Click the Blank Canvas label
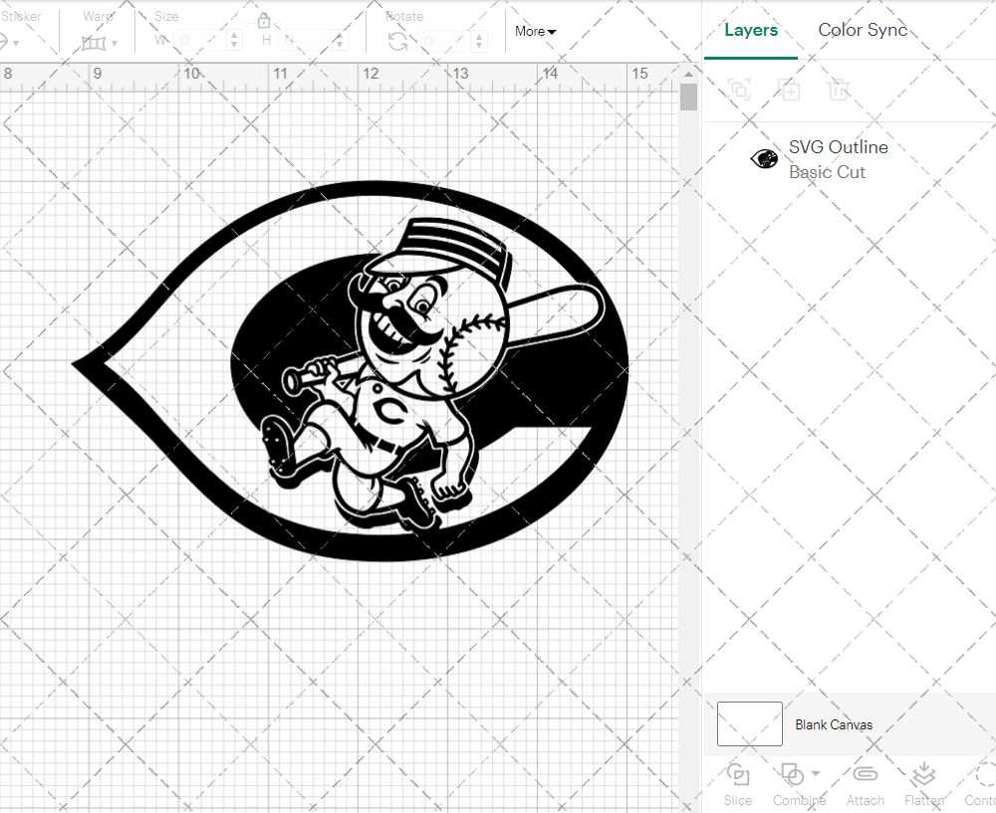Viewport: 996px width, 813px height. click(834, 724)
